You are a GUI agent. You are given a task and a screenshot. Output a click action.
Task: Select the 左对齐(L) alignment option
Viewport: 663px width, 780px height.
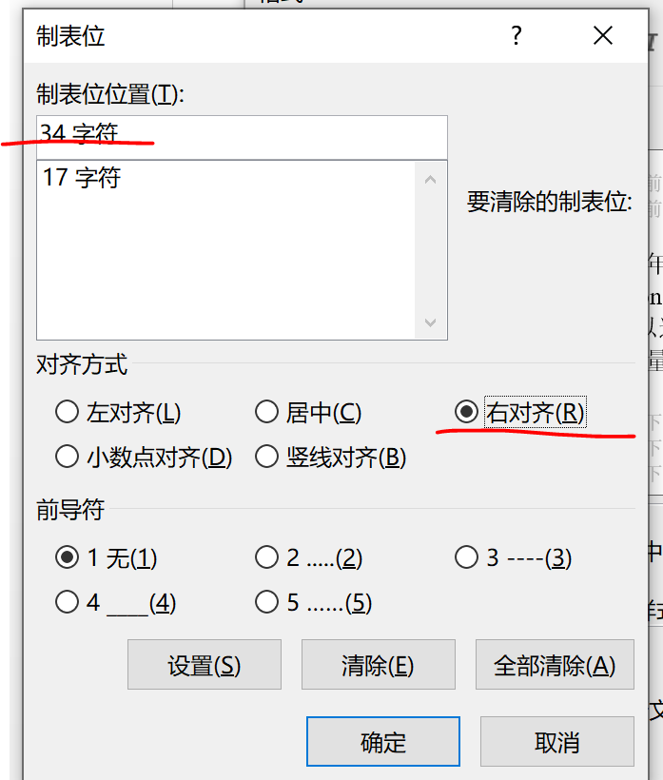point(68,412)
